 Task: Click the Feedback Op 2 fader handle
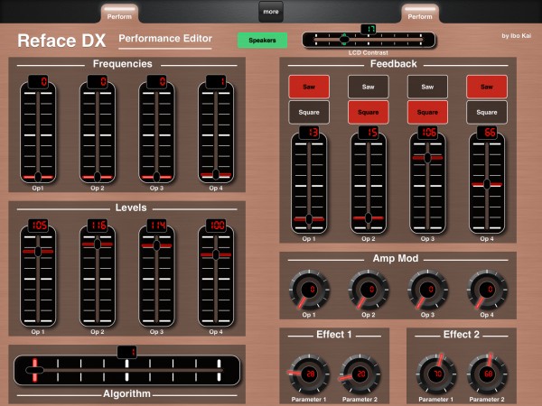(x=369, y=217)
